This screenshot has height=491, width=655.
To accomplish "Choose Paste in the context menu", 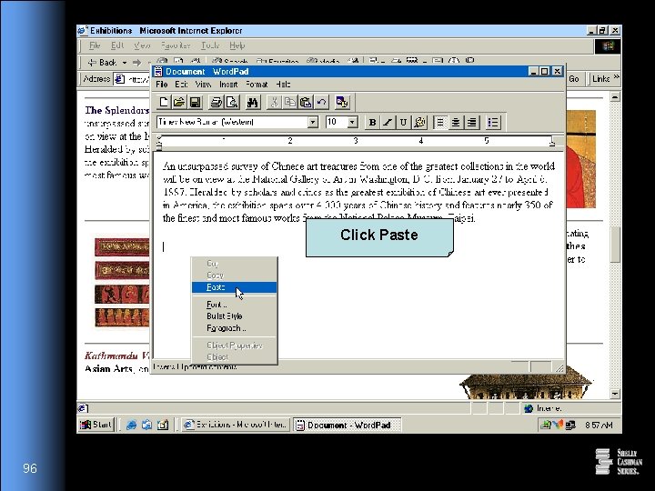I will [x=235, y=287].
